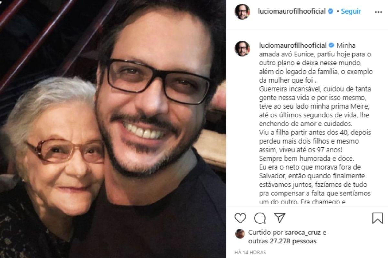Share the post using the paper plane icon

[279, 218]
